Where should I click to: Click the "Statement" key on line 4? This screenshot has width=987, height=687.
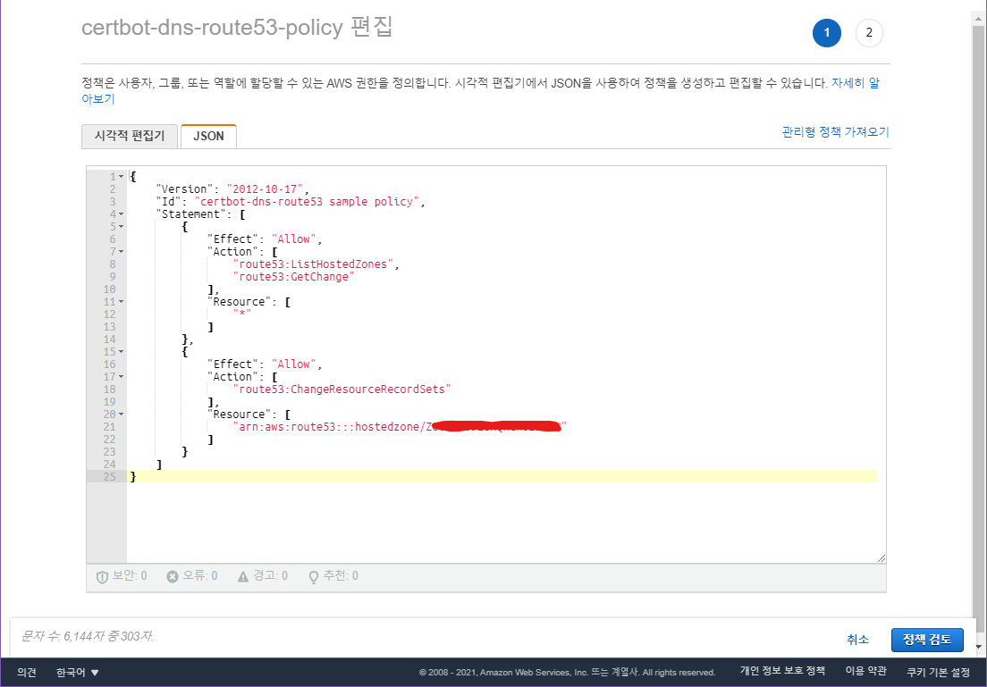(190, 214)
